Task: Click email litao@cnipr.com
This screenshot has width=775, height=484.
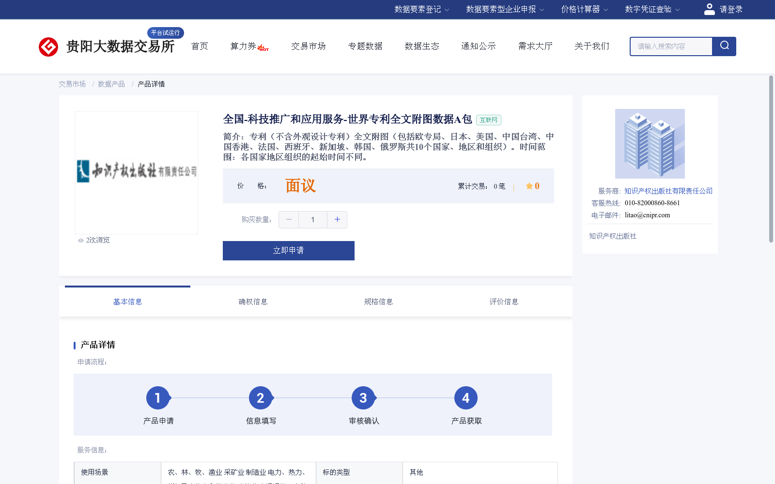Action: [x=647, y=215]
